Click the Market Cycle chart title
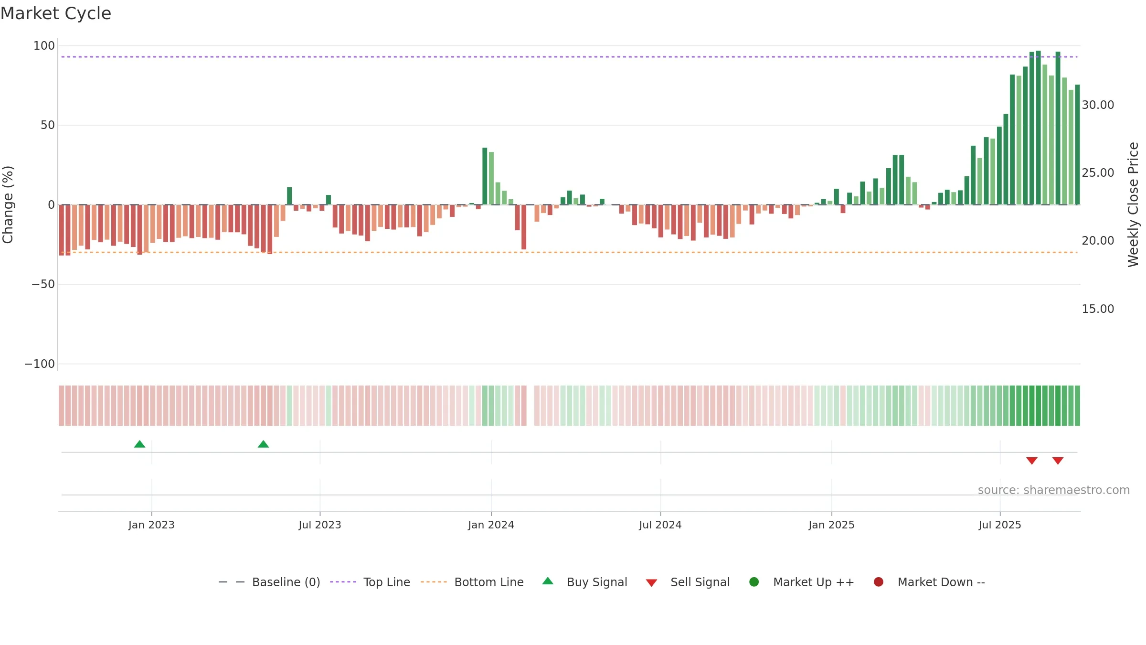This screenshot has height=645, width=1146. (56, 13)
